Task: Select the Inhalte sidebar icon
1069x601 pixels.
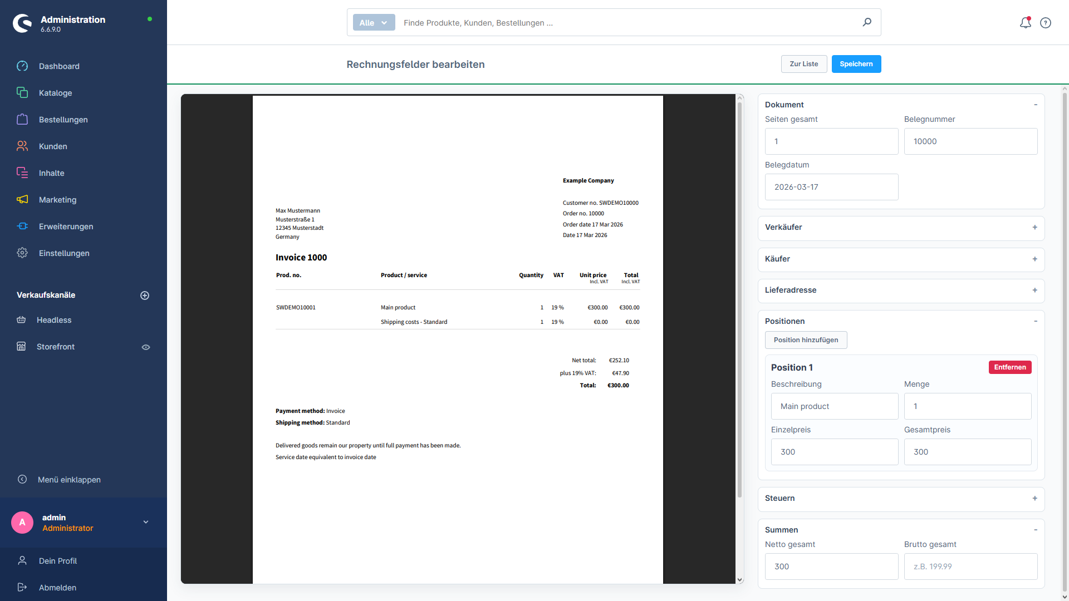Action: click(22, 173)
